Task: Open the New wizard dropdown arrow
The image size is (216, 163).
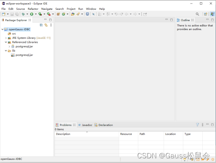Action: click(8, 14)
